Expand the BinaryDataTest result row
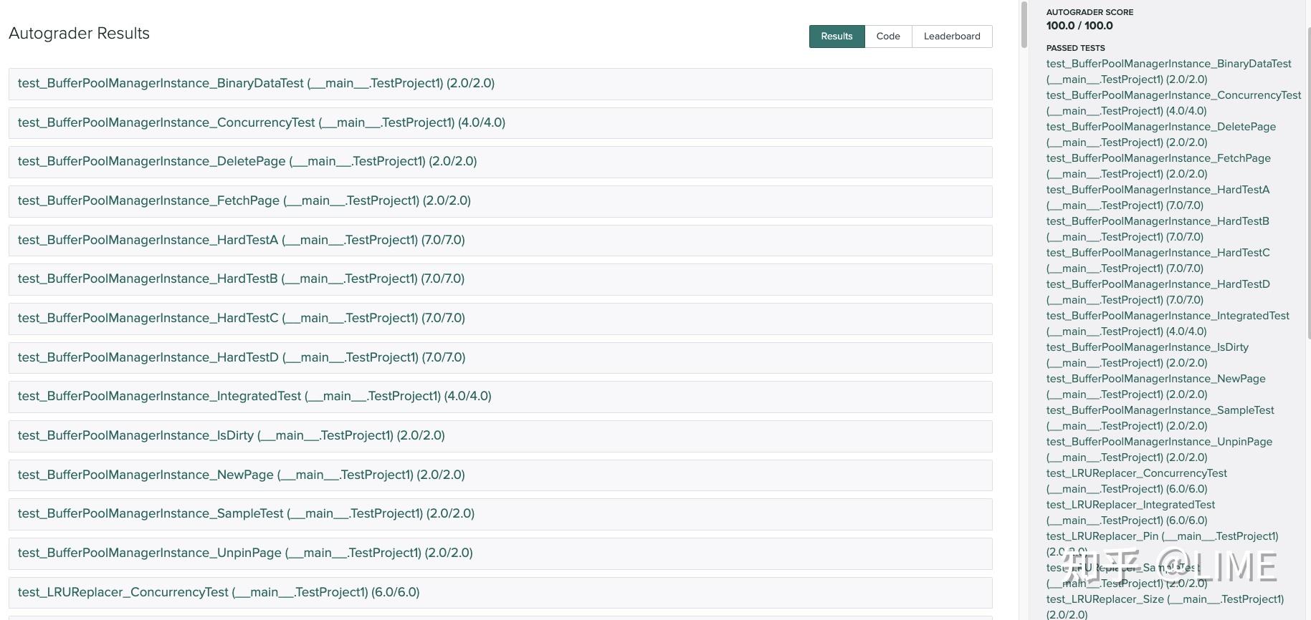 (x=500, y=84)
